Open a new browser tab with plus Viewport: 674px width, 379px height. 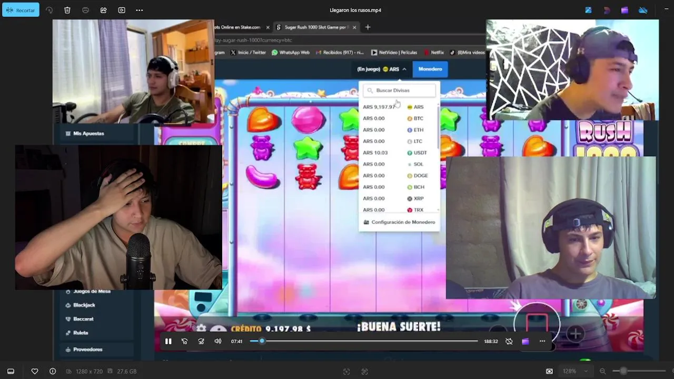(x=368, y=27)
